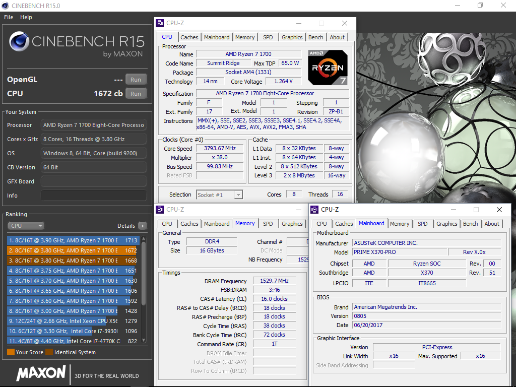Click the brown Identical System color swatch
This screenshot has width=516, height=387.
pyautogui.click(x=49, y=352)
